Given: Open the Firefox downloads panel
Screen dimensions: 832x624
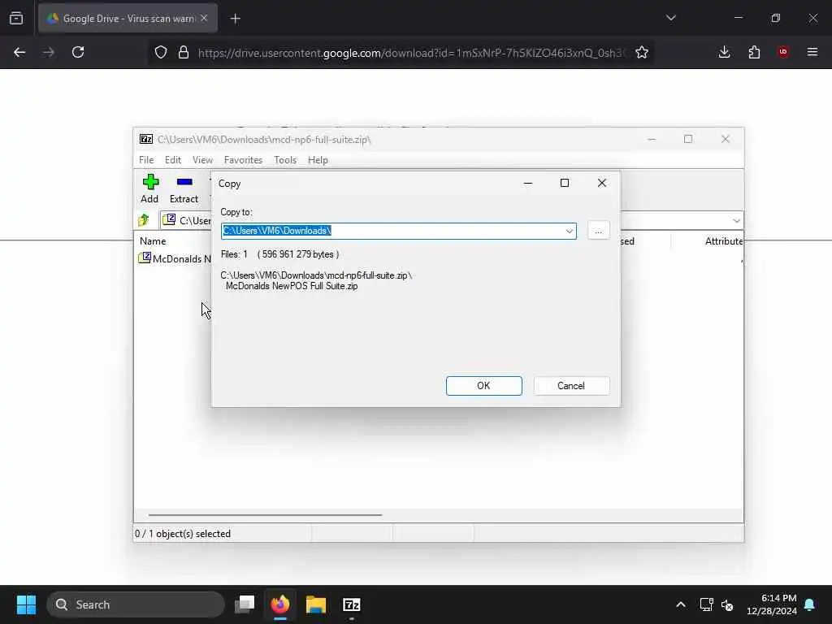Looking at the screenshot, I should tap(724, 52).
